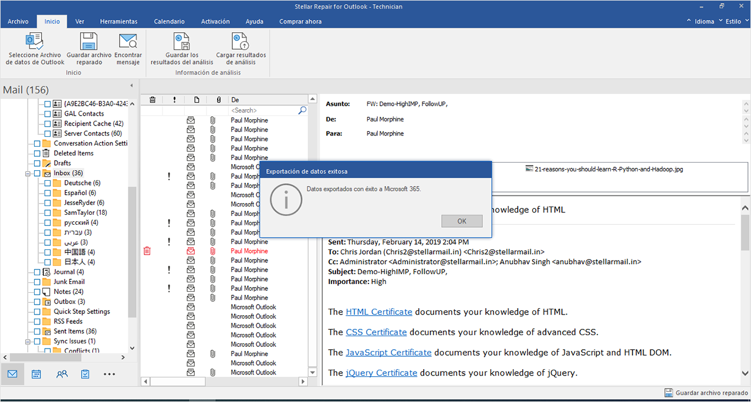The width and height of the screenshot is (751, 402).
Task: Toggle the Deutsche folder checkbox
Action: tap(48, 183)
